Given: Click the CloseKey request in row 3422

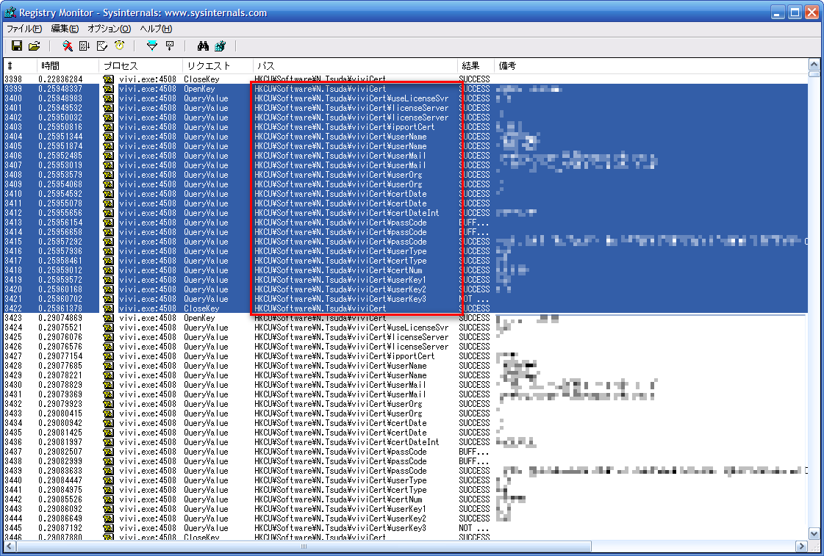Looking at the screenshot, I should click(201, 308).
